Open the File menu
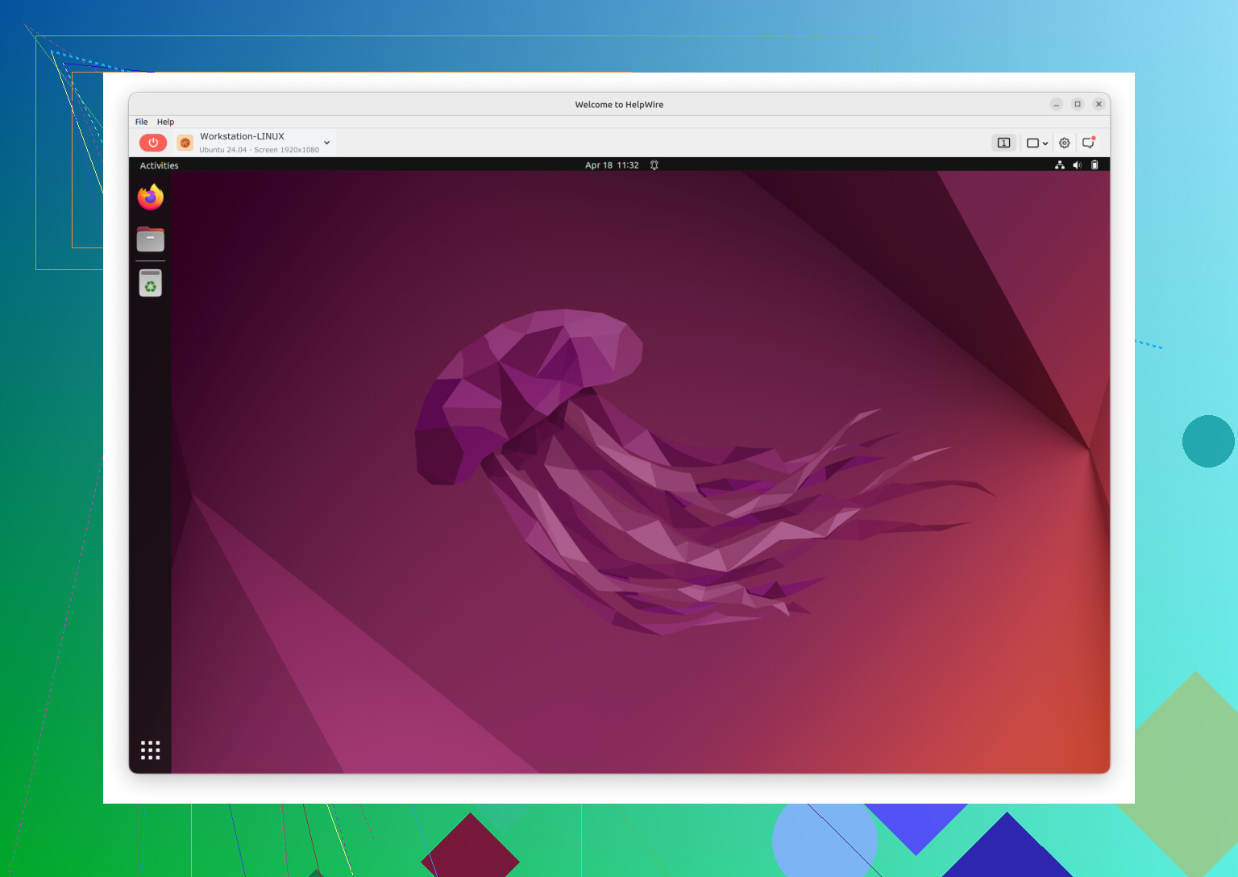The width and height of the screenshot is (1238, 877). click(141, 122)
